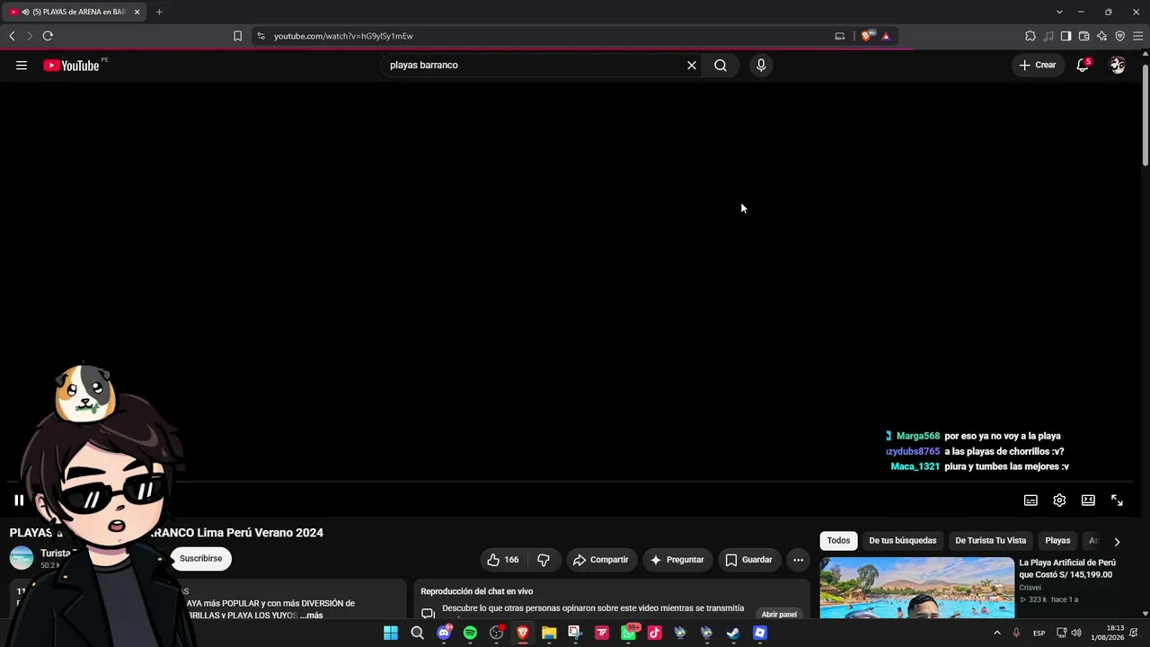Install the app via address bar icon

tap(840, 36)
